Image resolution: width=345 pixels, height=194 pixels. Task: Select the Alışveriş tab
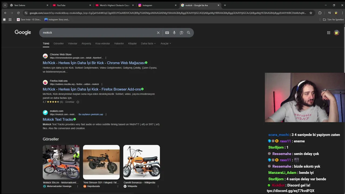coord(86,43)
